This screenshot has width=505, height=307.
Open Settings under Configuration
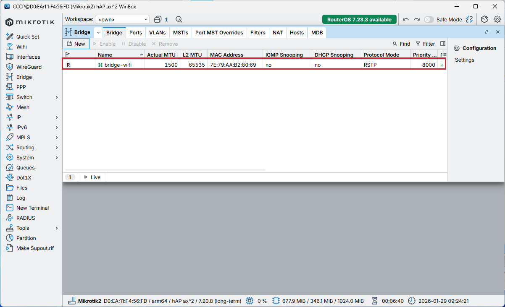464,60
